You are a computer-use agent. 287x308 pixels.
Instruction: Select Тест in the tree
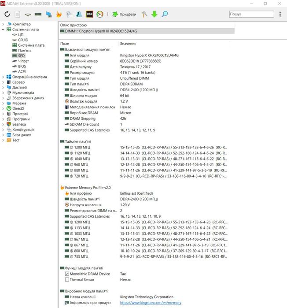(x=16, y=140)
